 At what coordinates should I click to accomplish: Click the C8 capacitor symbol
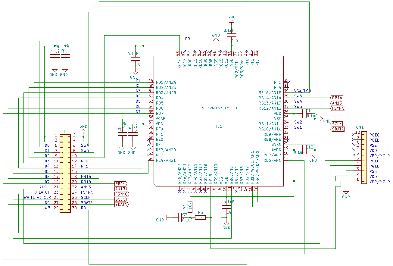133,59
